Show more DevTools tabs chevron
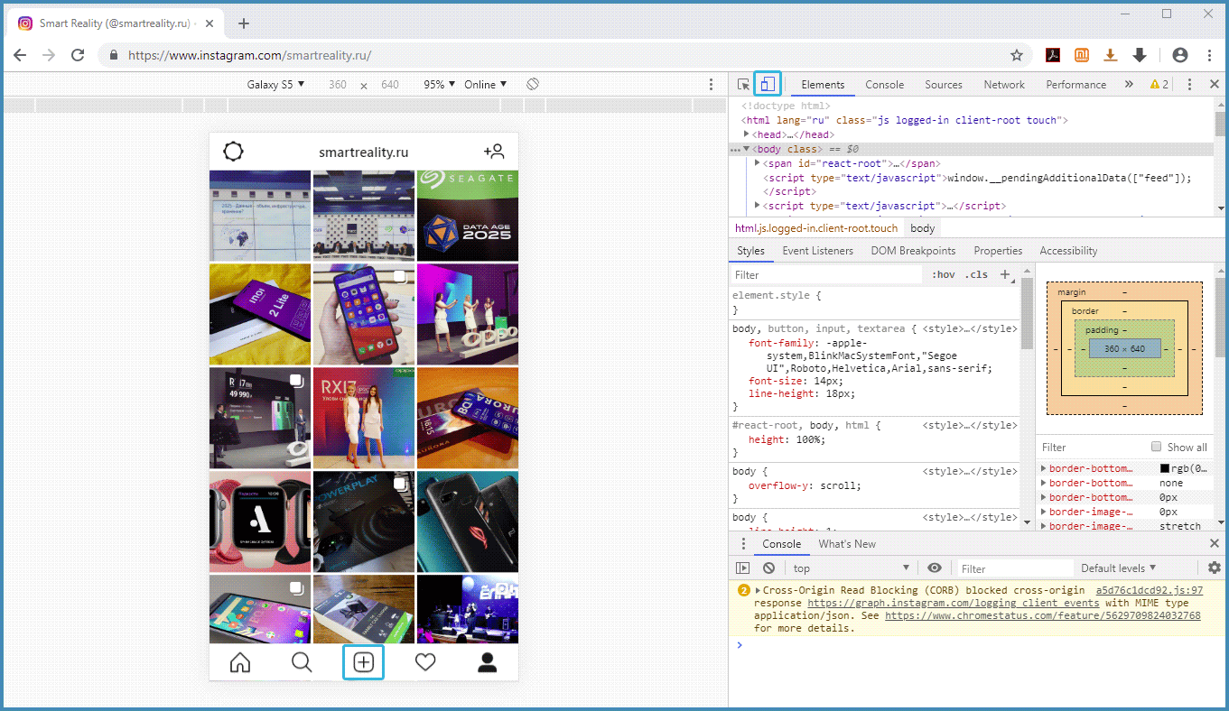The image size is (1229, 711). 1129,84
